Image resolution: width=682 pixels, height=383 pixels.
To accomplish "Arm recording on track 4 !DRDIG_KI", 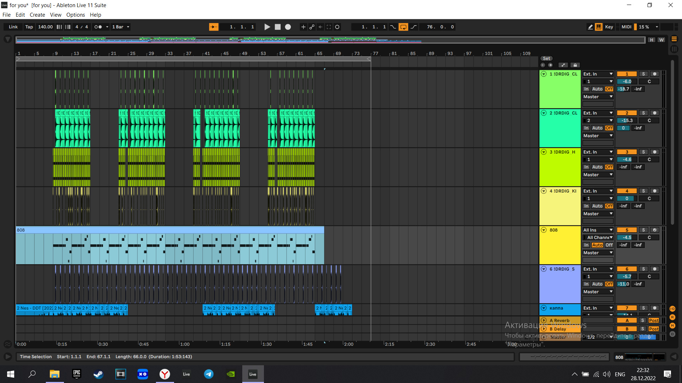I will (x=655, y=191).
